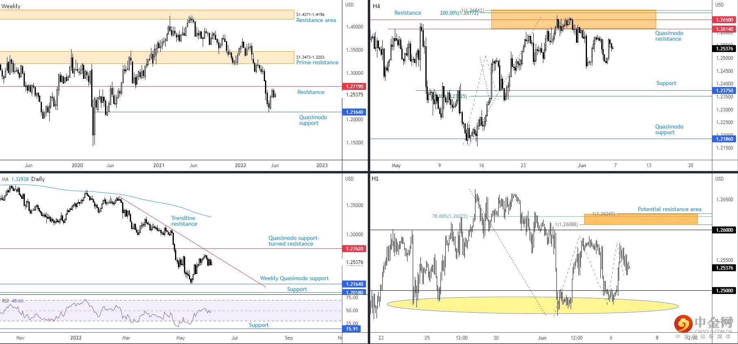The image size is (738, 344).
Task: Click the "May" marker on H4 time axis
Action: pyautogui.click(x=396, y=165)
